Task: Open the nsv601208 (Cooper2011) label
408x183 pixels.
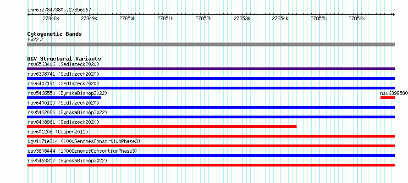Action: click(x=58, y=132)
